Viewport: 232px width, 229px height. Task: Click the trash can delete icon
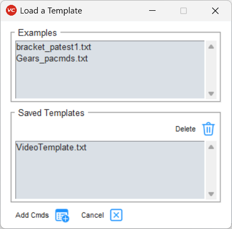208,129
